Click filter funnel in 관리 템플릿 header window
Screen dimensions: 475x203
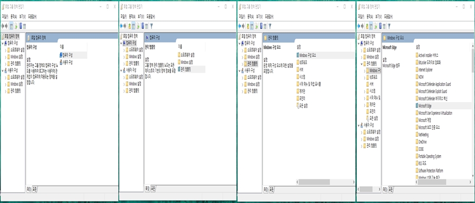[270, 26]
